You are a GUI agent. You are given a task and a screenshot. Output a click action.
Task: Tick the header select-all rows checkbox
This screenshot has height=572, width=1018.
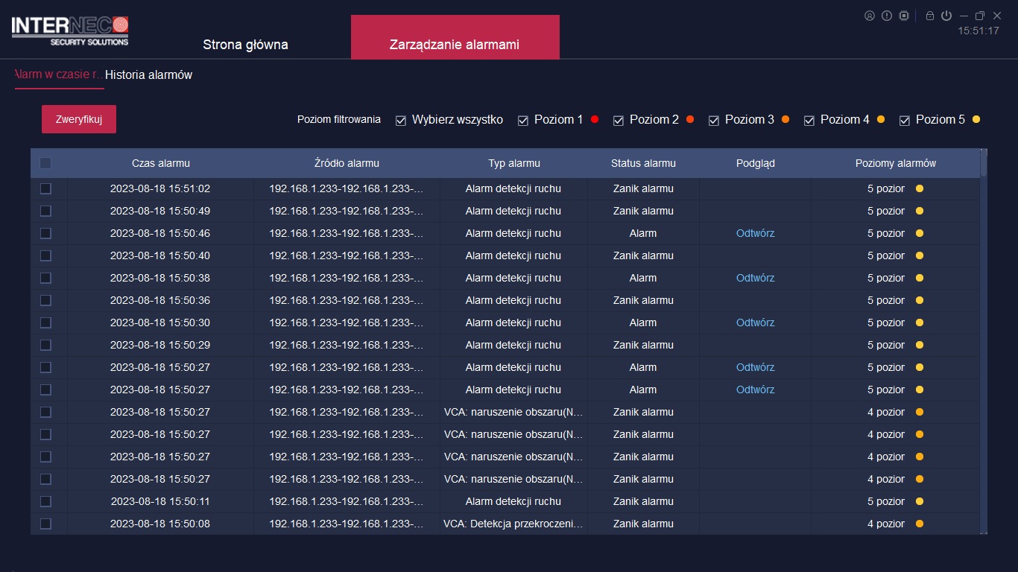[45, 163]
